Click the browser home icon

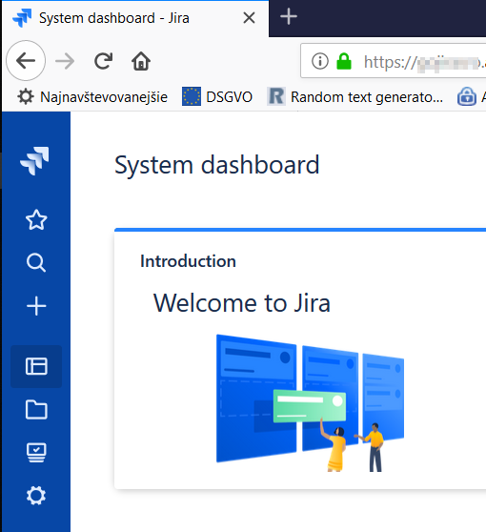[141, 61]
